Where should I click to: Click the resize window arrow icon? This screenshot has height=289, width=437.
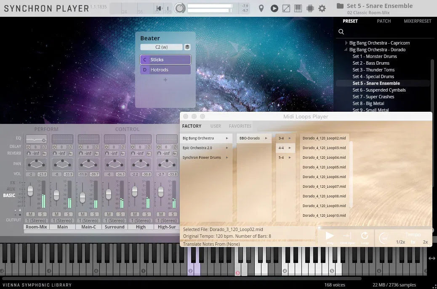[x=286, y=8]
